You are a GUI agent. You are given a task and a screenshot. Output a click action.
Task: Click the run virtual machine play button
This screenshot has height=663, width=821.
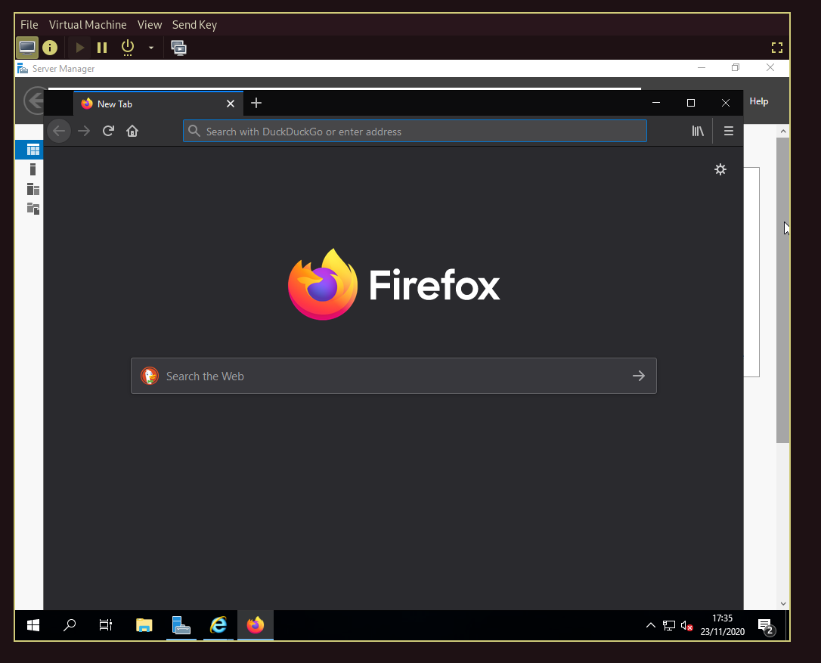(x=79, y=48)
